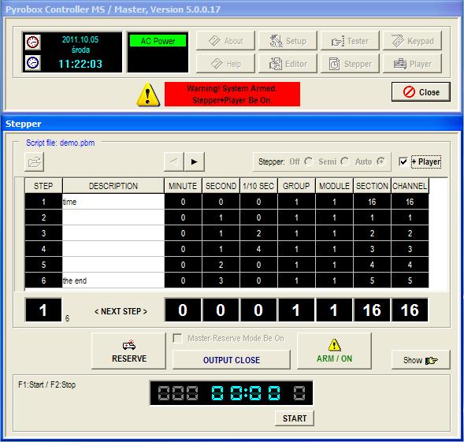Image resolution: width=464 pixels, height=442 pixels.
Task: Click the date 2011.10.05 display
Action: (x=80, y=39)
